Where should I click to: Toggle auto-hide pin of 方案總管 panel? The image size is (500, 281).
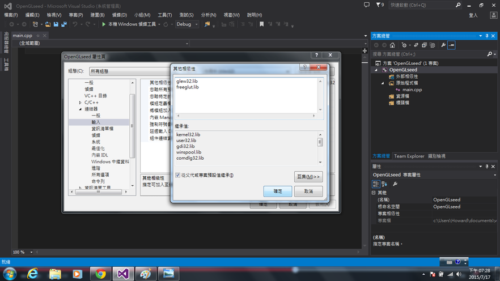(x=487, y=36)
